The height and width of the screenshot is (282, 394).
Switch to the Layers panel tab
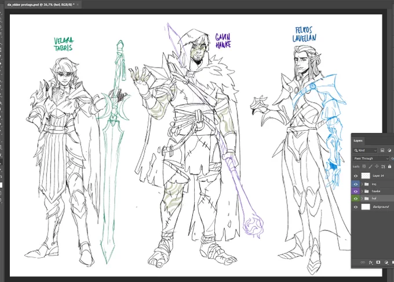(x=358, y=140)
